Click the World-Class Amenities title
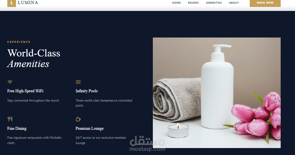Screen dimensions: 295x155 click(34, 58)
